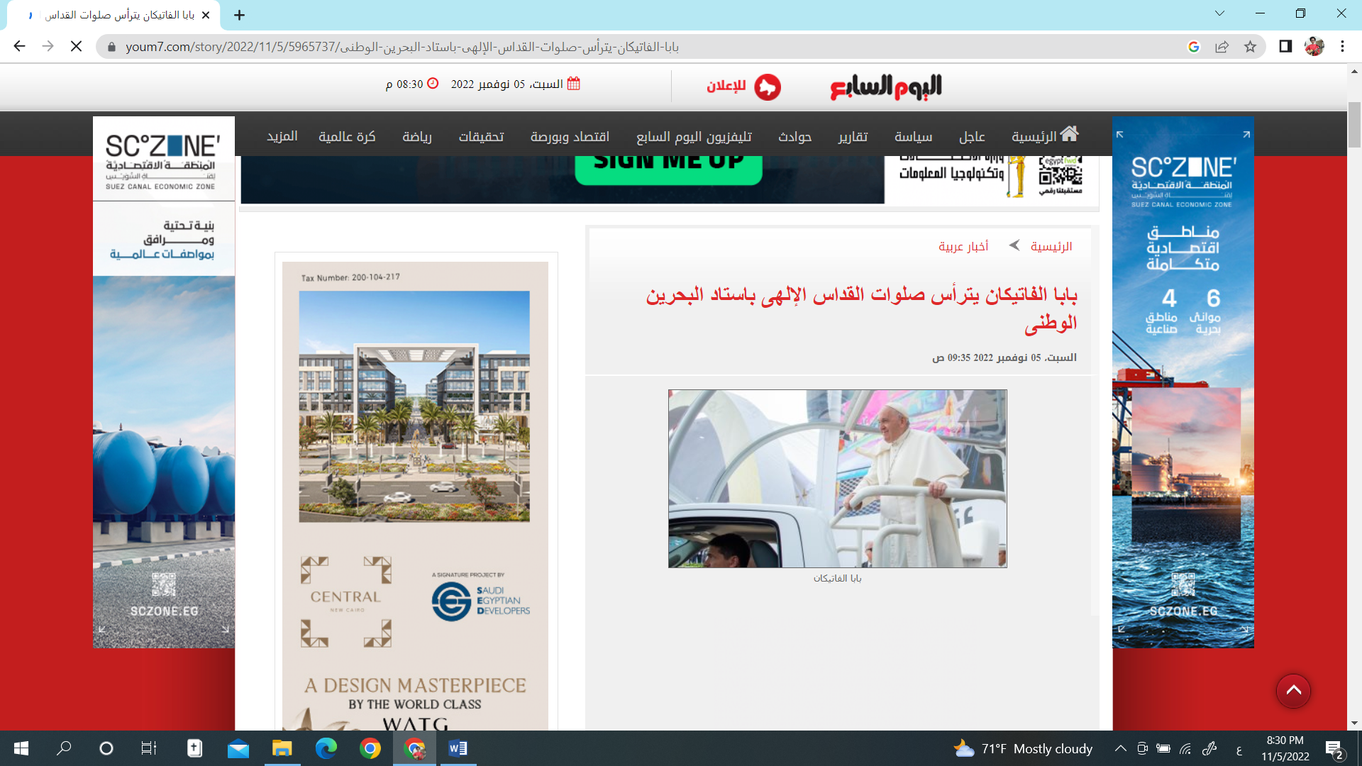Open the browser side panel
This screenshot has width=1362, height=766.
1285,47
